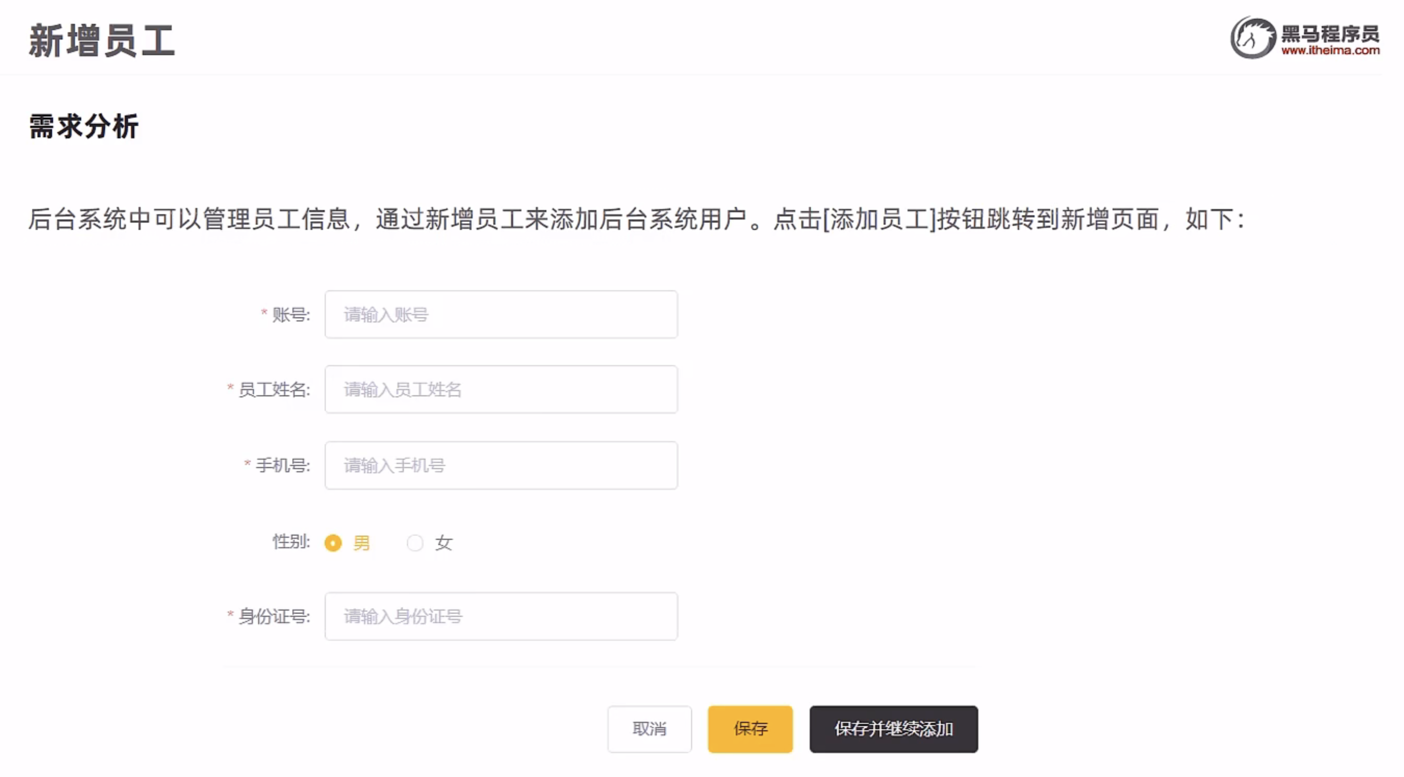Image resolution: width=1404 pixels, height=777 pixels.
Task: Click the 男 gender label text
Action: [361, 542]
